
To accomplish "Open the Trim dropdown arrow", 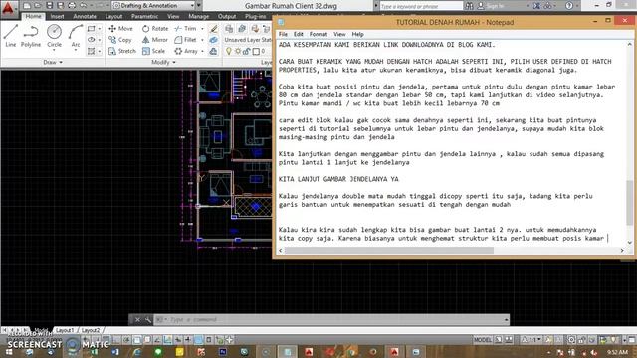I will (x=202, y=29).
